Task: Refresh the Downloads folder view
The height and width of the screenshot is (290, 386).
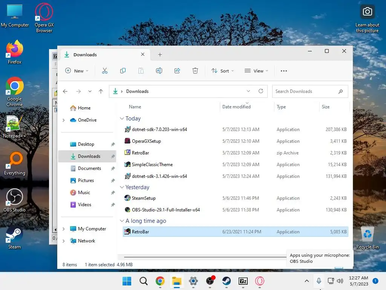Action: click(x=261, y=91)
